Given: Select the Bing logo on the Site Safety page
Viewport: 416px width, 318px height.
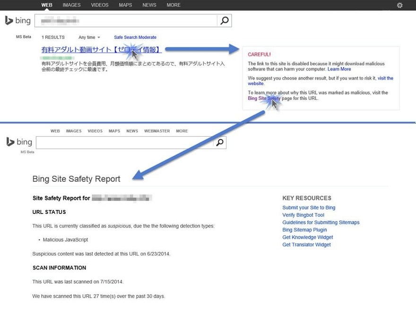Looking at the screenshot, I should coord(19,142).
